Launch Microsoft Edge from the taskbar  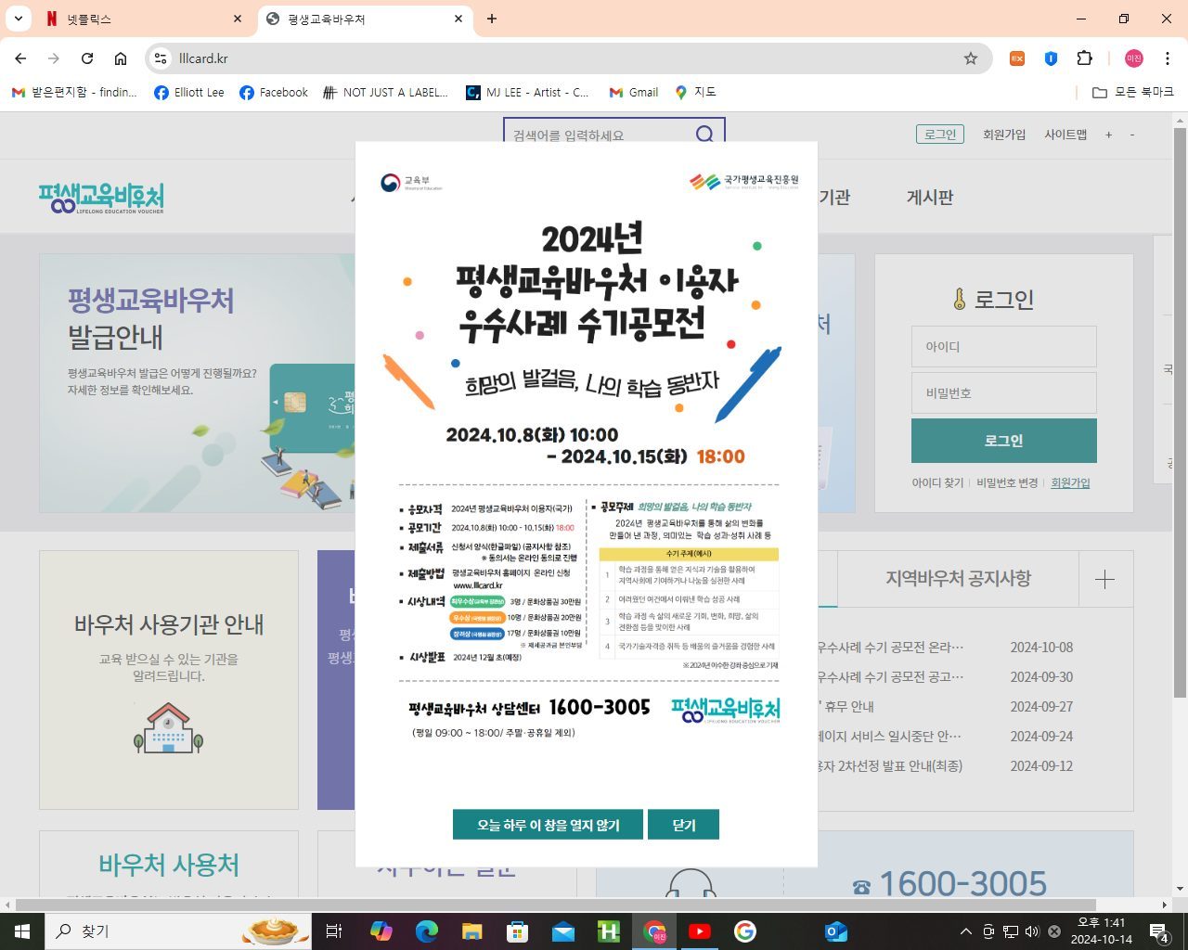[427, 931]
